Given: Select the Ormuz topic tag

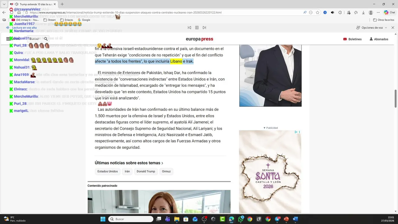Looking at the screenshot, I should [x=166, y=171].
